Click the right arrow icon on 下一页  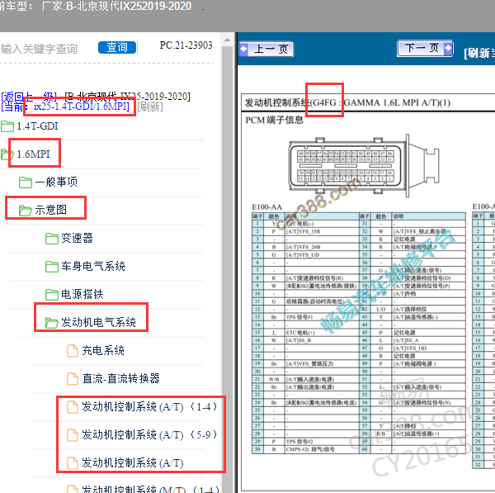[448, 49]
